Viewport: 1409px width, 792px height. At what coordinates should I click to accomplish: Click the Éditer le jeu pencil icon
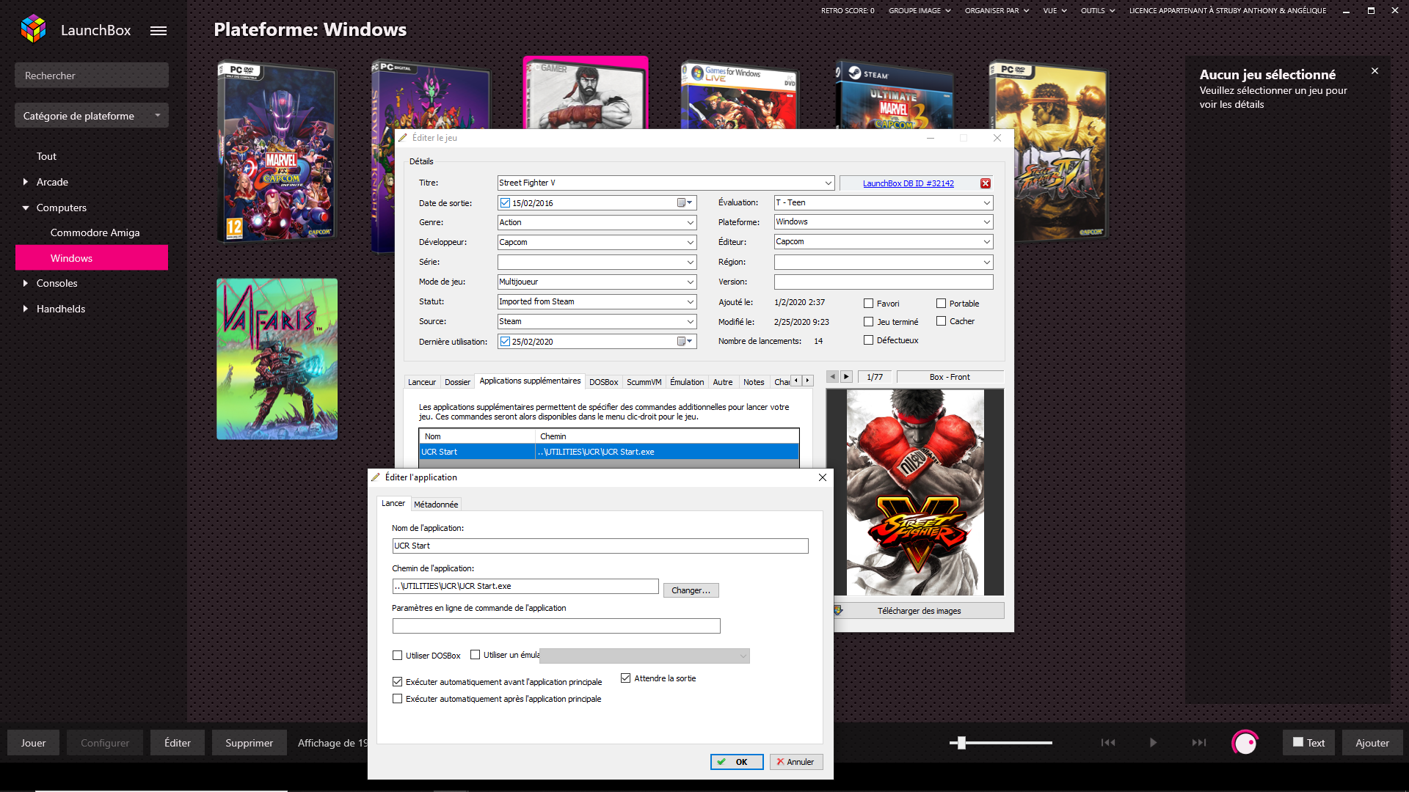[403, 138]
